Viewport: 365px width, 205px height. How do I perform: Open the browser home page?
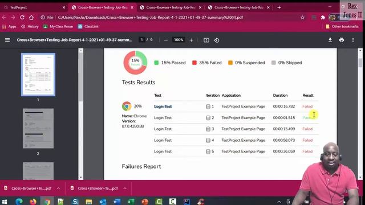click(x=31, y=18)
